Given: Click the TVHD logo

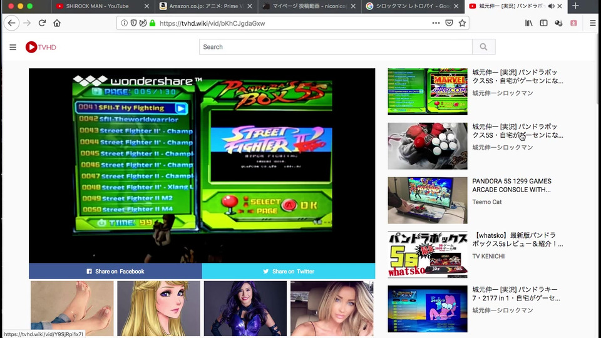Looking at the screenshot, I should (41, 47).
